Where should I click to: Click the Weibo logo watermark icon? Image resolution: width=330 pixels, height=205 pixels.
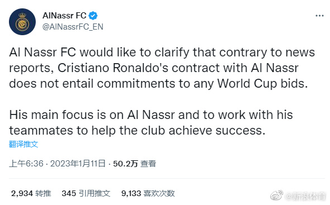pos(276,196)
